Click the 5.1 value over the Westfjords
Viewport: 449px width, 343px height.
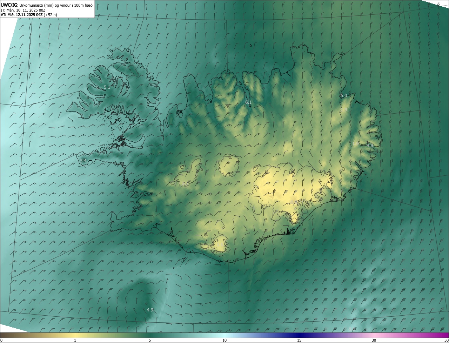point(107,87)
